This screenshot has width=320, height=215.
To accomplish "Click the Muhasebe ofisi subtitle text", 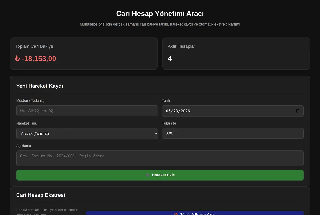I will pos(160,24).
